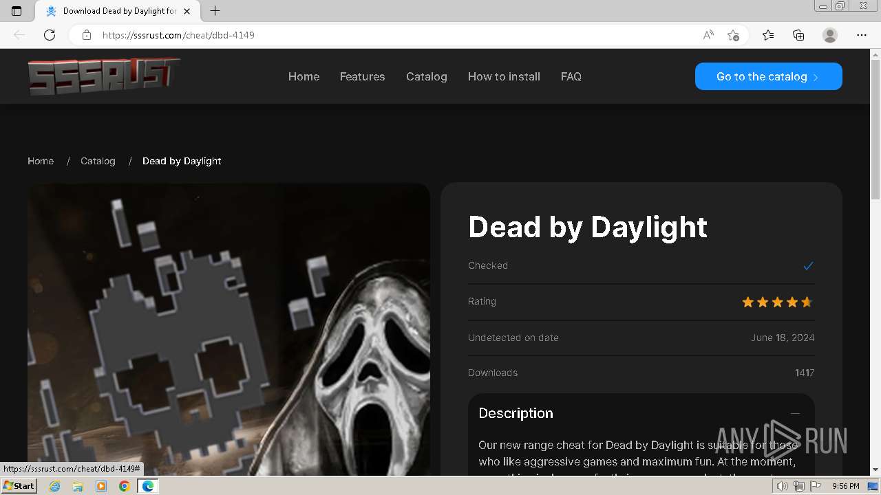Screen dimensions: 881x495
Task: Open the Favorites list
Action: 768,35
